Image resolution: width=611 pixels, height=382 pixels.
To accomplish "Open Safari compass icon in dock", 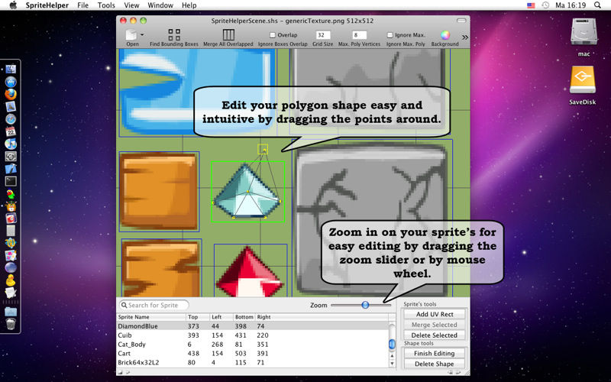I will (11, 119).
